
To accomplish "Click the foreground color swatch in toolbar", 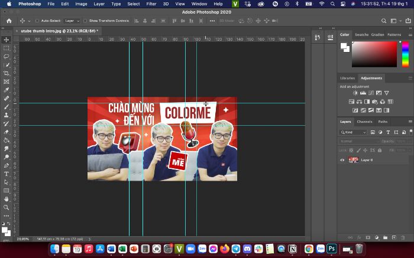I will click(x=5, y=230).
